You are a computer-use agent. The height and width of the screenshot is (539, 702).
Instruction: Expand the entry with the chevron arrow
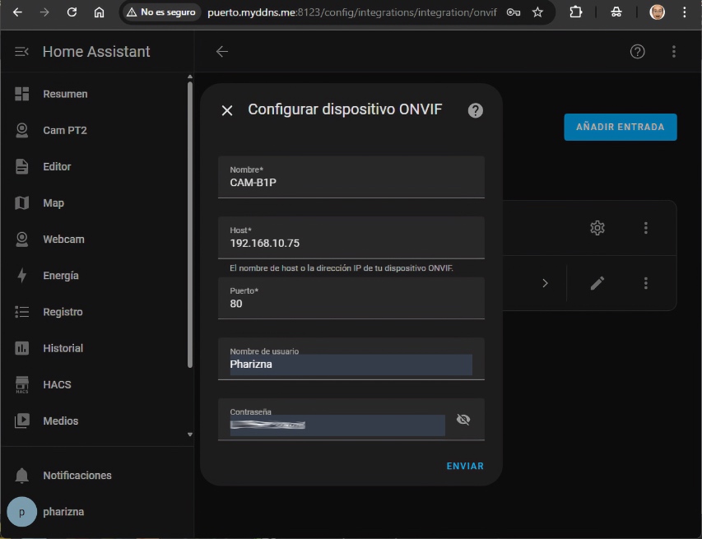pos(545,283)
